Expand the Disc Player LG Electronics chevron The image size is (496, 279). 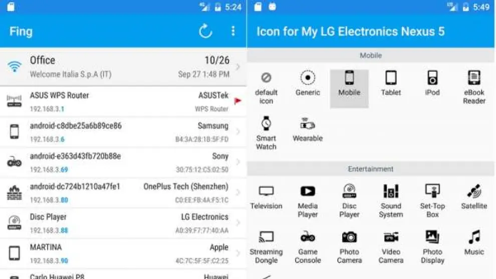(x=238, y=223)
